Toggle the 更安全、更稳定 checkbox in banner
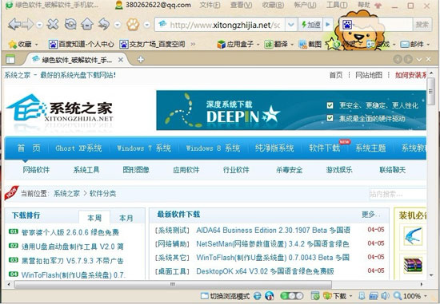The image size is (440, 304). [x=330, y=105]
